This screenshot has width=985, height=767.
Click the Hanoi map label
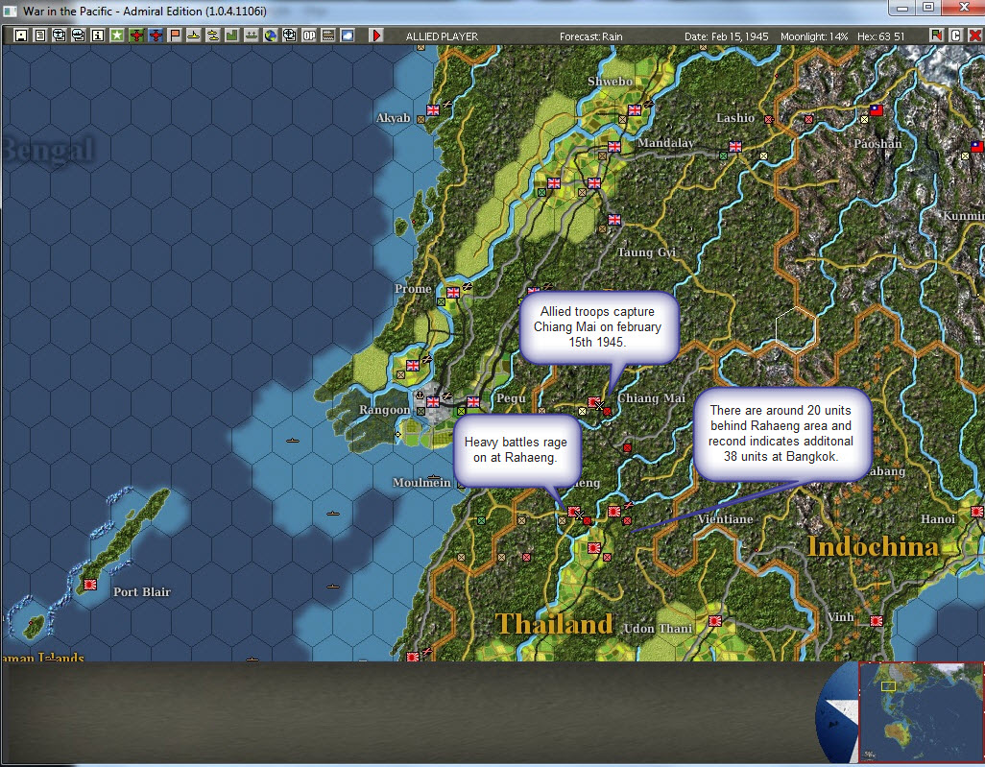click(x=938, y=519)
